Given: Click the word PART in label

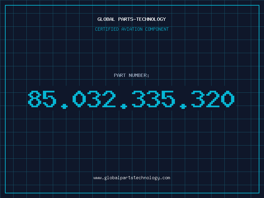Looking at the screenshot, I should click(120, 75).
